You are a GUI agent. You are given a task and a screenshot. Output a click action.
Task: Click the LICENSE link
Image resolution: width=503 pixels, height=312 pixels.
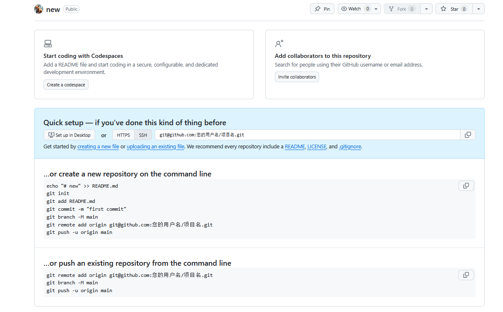[x=317, y=147]
